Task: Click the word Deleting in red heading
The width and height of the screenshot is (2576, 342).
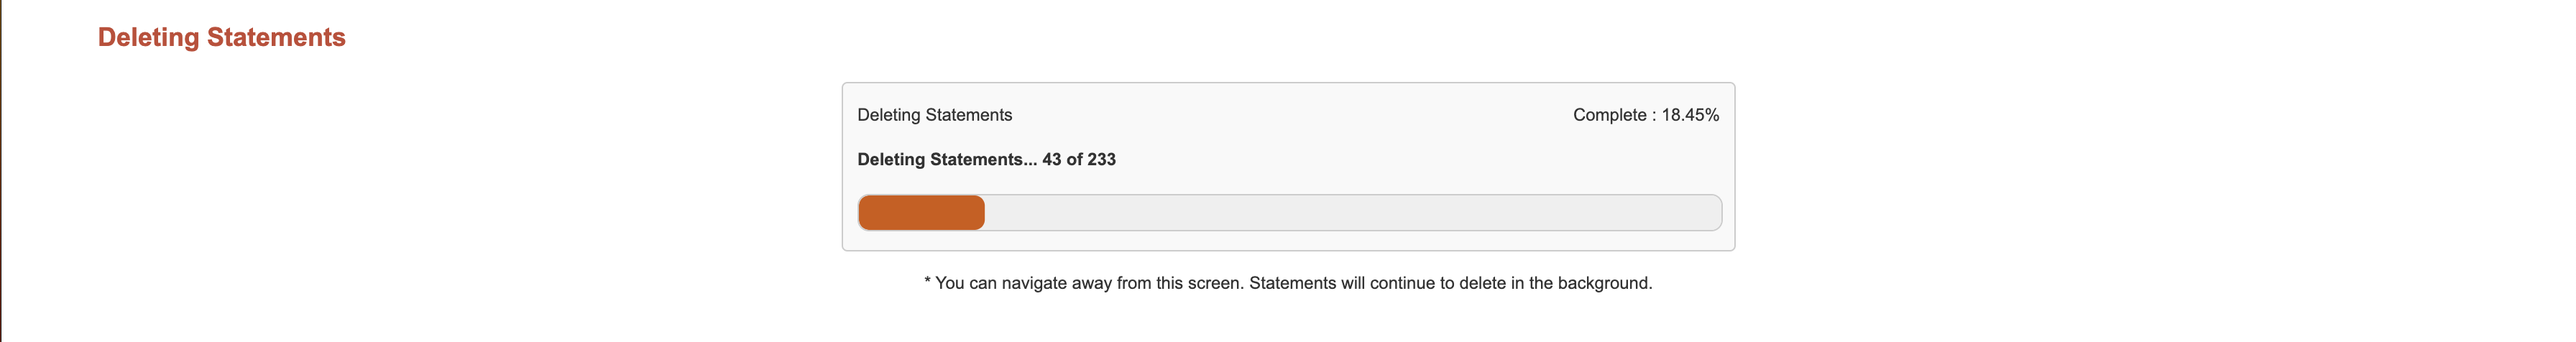Action: (x=148, y=37)
